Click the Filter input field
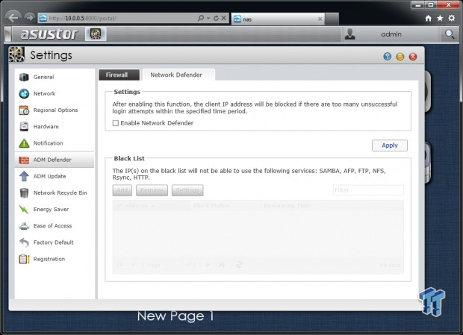Viewport: 463px width, 335px height. click(x=368, y=190)
